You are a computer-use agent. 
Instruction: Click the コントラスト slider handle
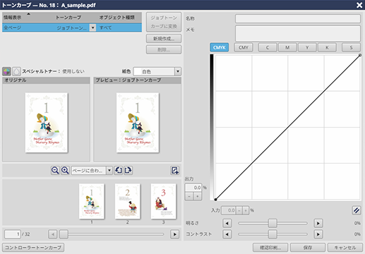tap(273, 234)
